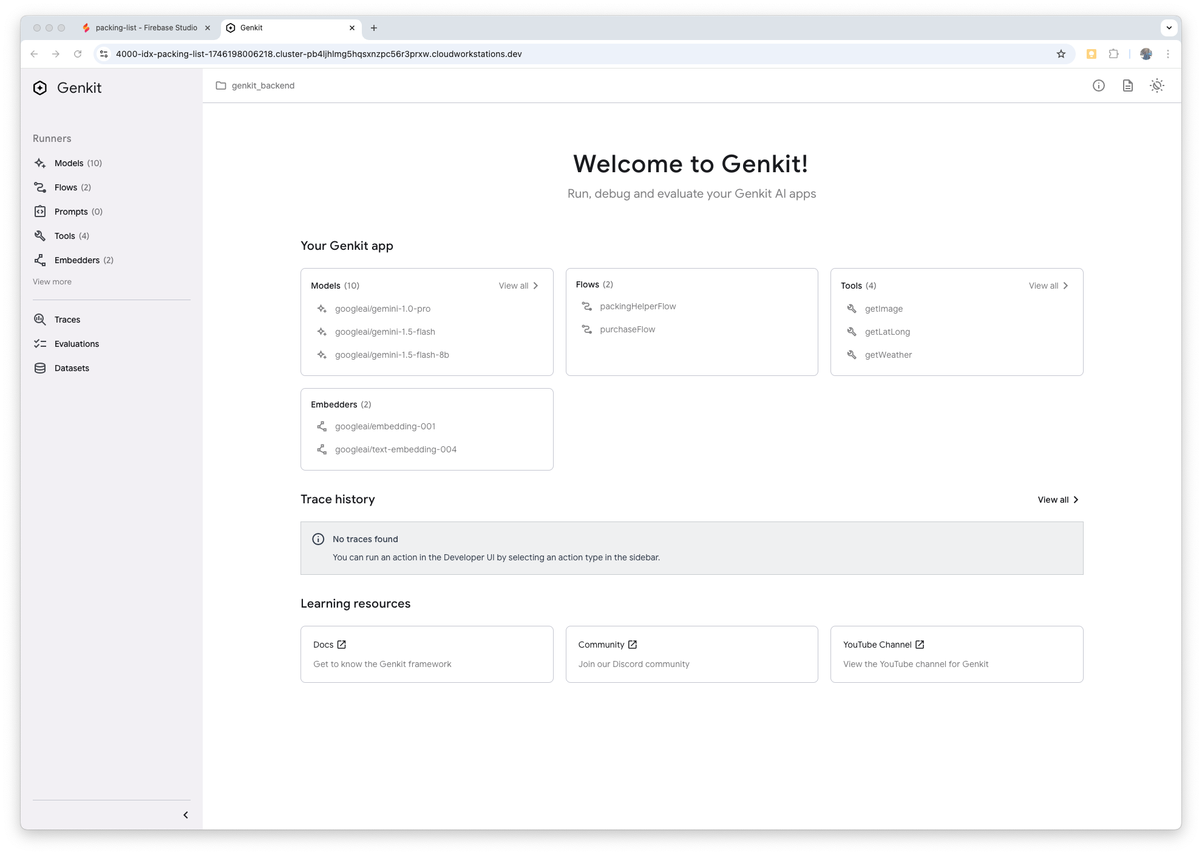The height and width of the screenshot is (855, 1202).
Task: Click the Prompts icon in sidebar
Action: (x=40, y=212)
